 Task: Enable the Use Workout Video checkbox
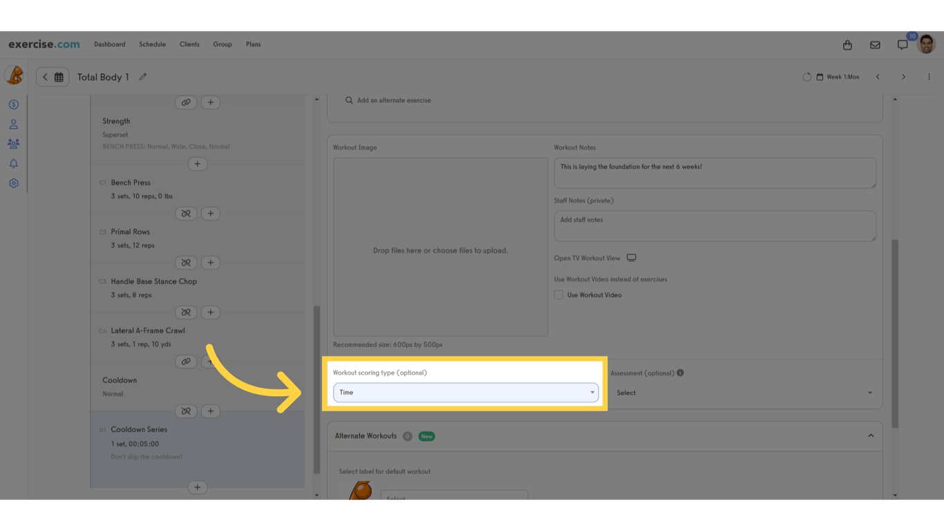(x=558, y=295)
